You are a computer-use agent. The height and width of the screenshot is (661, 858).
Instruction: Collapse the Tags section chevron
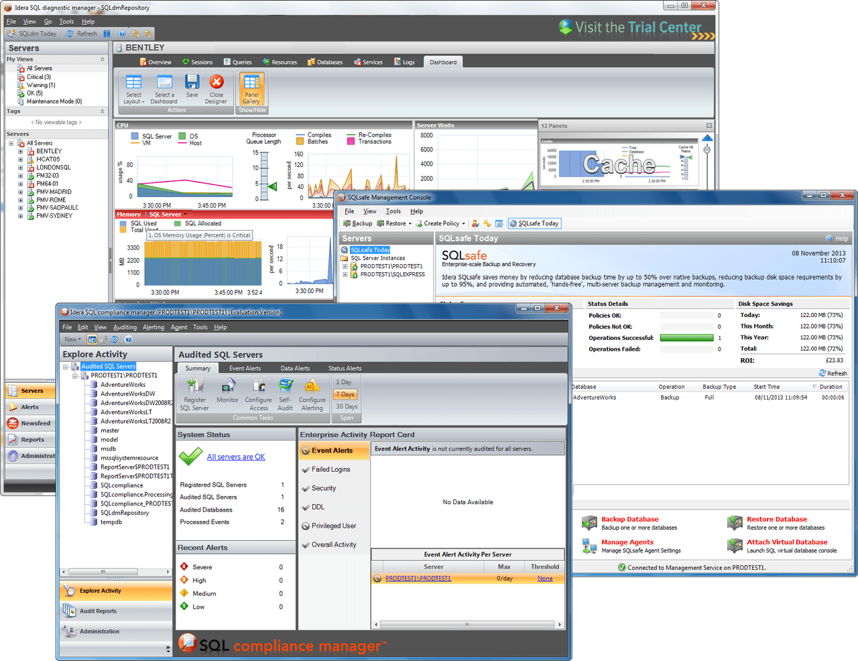103,111
